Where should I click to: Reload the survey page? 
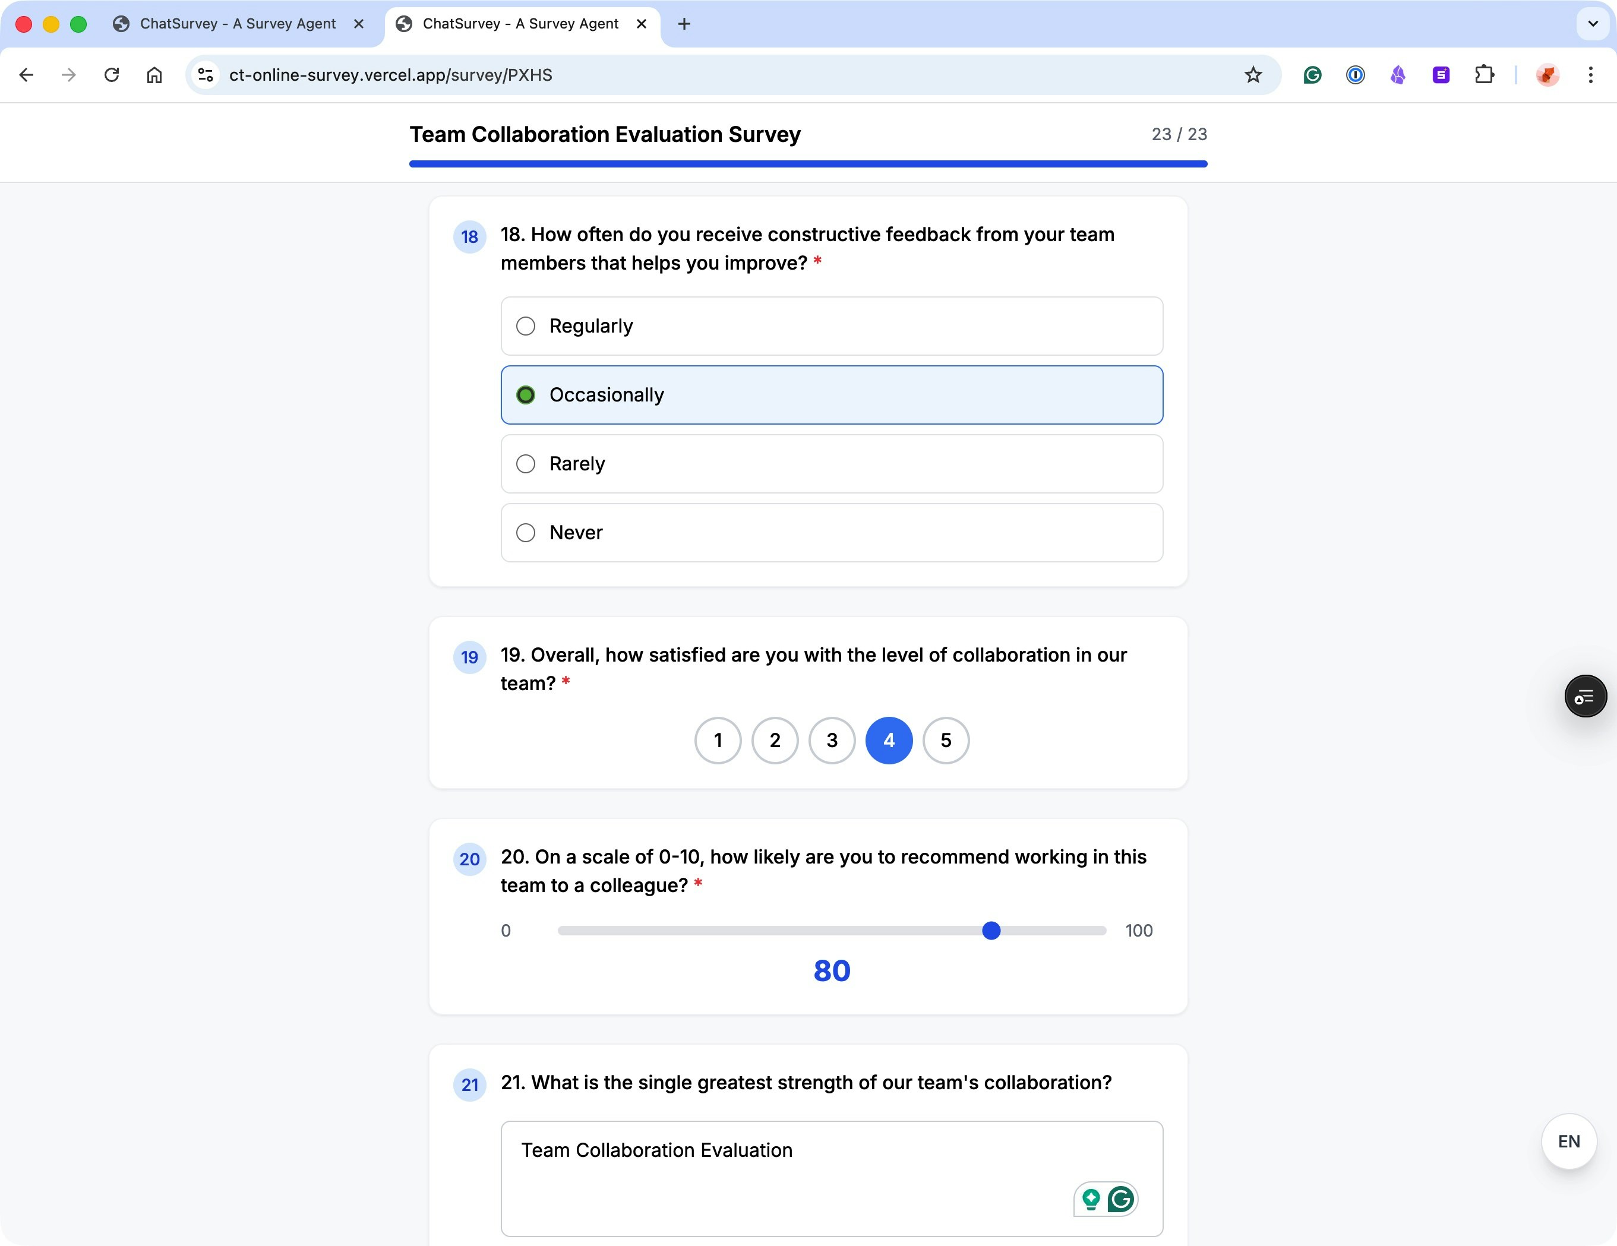click(112, 74)
